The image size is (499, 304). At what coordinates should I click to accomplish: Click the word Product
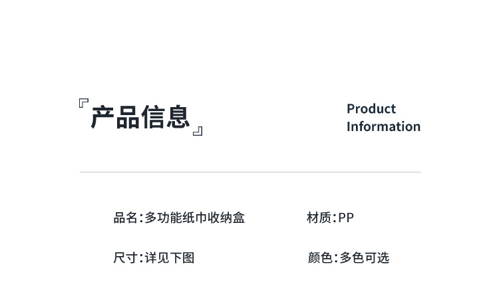pos(371,108)
